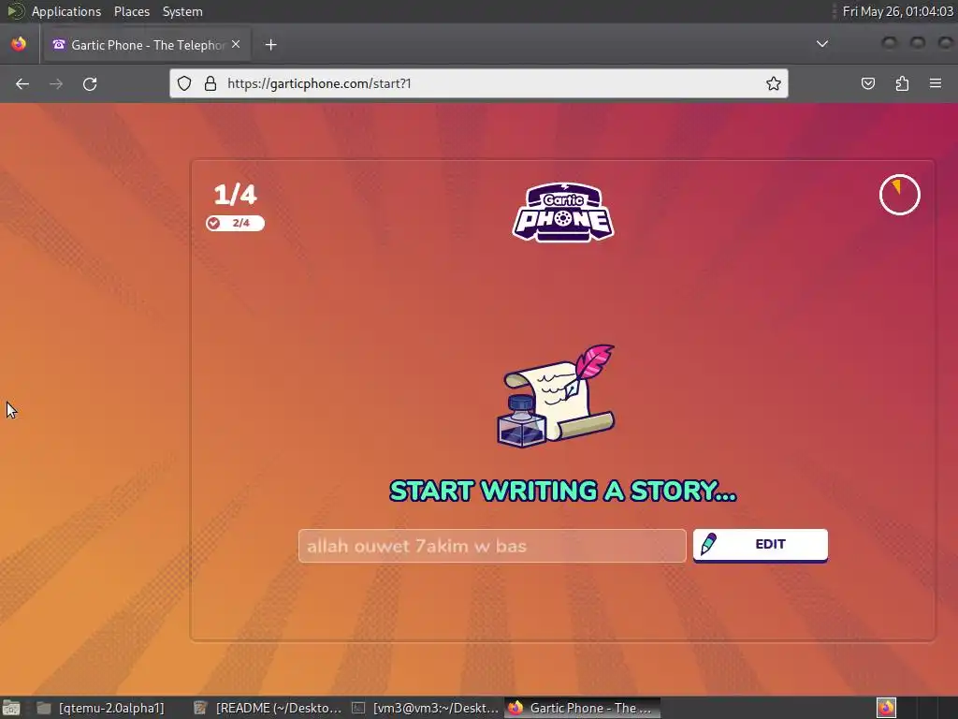Click the Firefox icon in bottom-right workspace switcher
Screen dimensions: 958x719
(x=886, y=708)
